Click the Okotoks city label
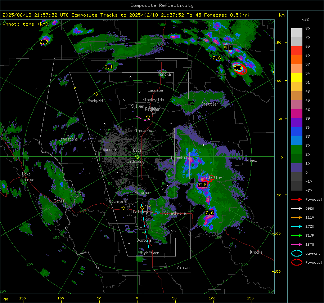This screenshot has width=324, height=303. 144,240
